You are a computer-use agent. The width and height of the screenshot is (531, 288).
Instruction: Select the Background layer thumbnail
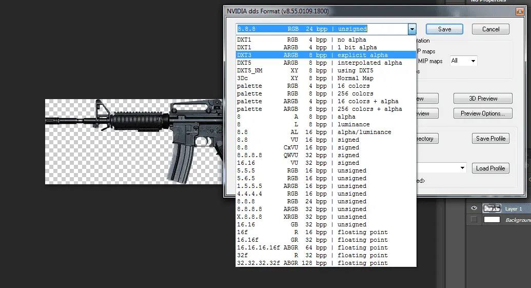(x=491, y=220)
